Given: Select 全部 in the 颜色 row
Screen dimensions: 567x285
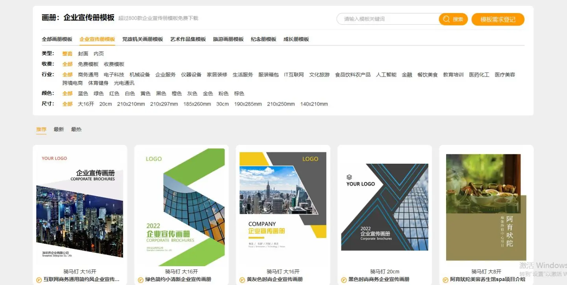Looking at the screenshot, I should (67, 93).
